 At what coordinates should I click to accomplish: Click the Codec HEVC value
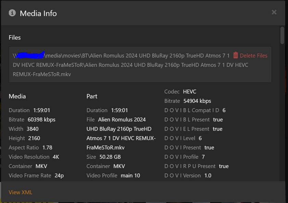(x=190, y=92)
